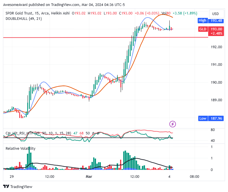Click the 40 level on RSI axis
Image resolution: width=228 pixels, height=192 pixels.
point(213,141)
